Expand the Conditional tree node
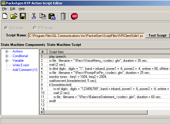Image resolution: width=170 pixels, height=124 pixels. click(x=7, y=56)
